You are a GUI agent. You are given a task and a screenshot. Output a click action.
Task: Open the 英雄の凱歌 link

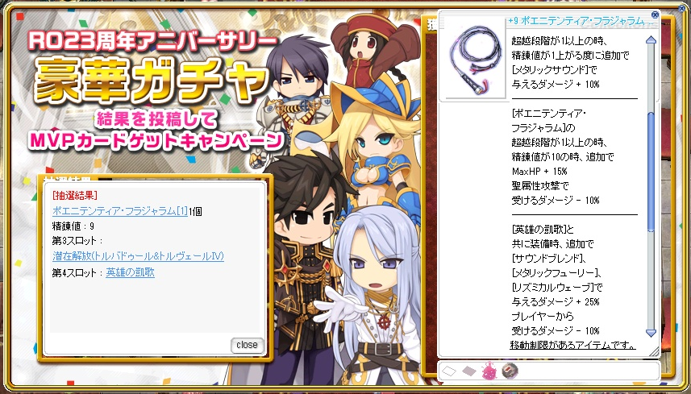[x=131, y=272]
